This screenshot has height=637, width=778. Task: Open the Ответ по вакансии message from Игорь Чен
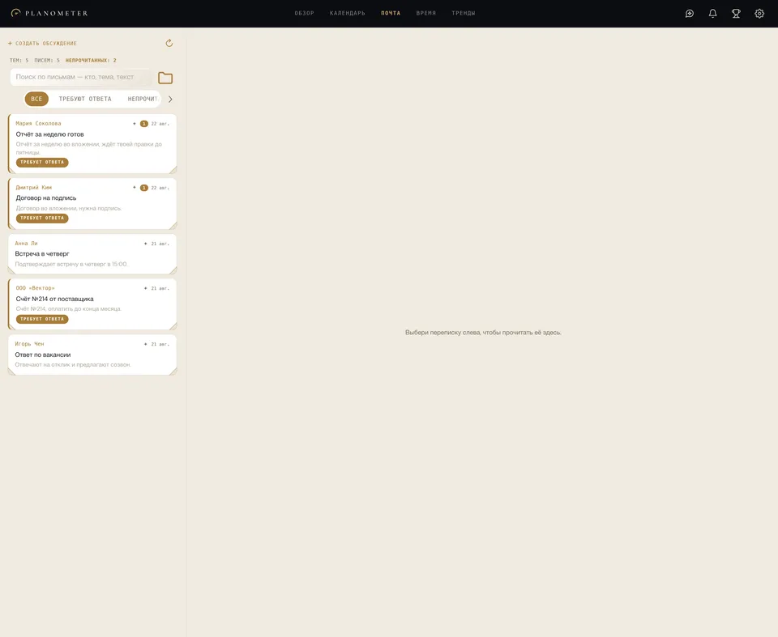(x=92, y=355)
